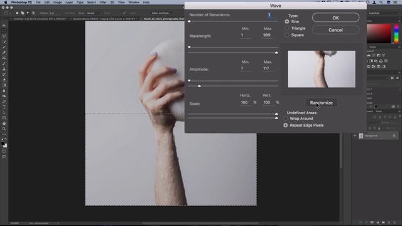
Task: Click the Color Lookup adjustment icon
Action: pos(386,61)
